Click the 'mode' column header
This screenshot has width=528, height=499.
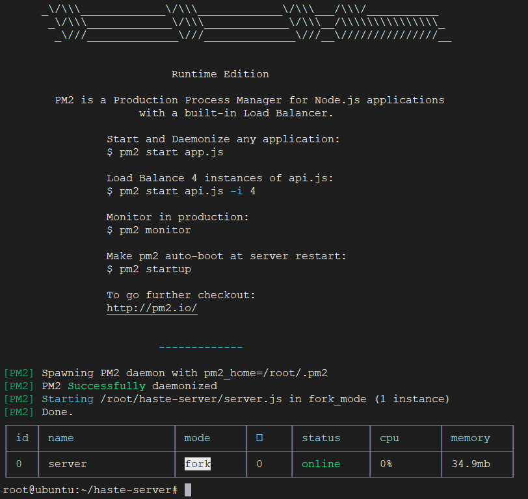(197, 438)
